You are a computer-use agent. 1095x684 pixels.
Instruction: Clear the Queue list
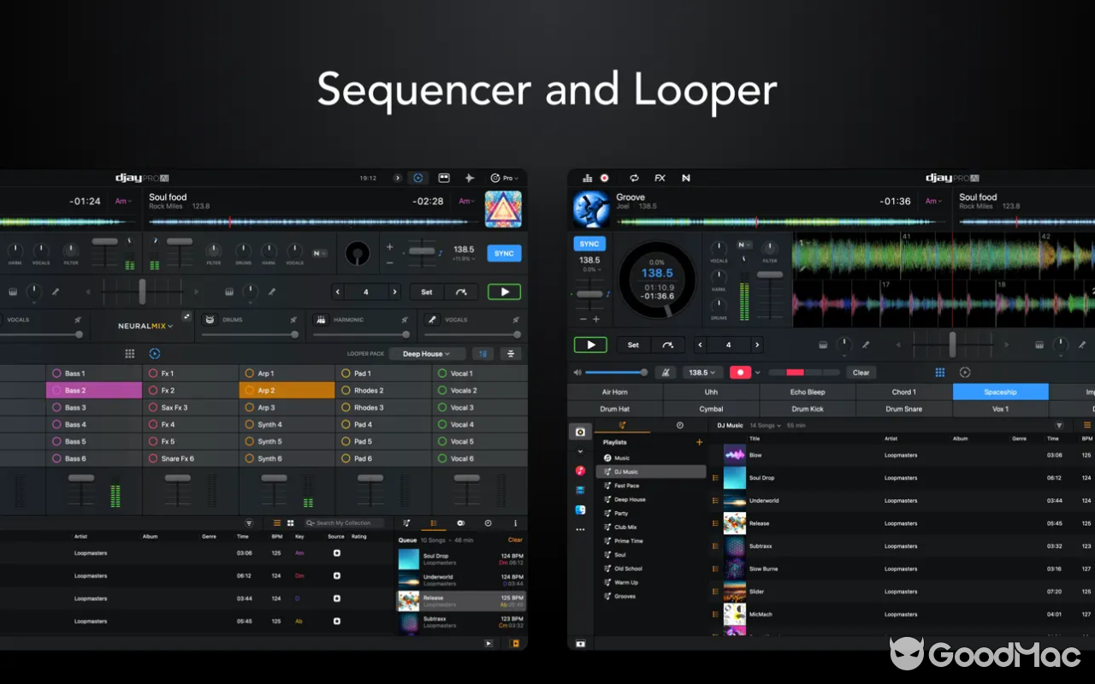click(x=514, y=540)
